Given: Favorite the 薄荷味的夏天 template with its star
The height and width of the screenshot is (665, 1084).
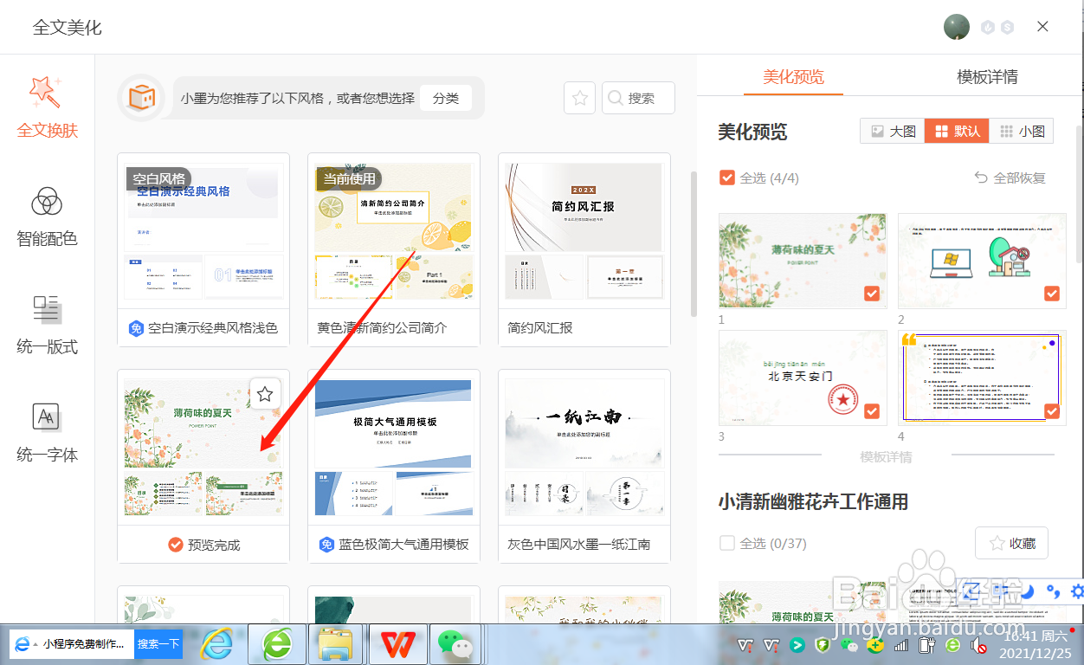Looking at the screenshot, I should [x=265, y=394].
